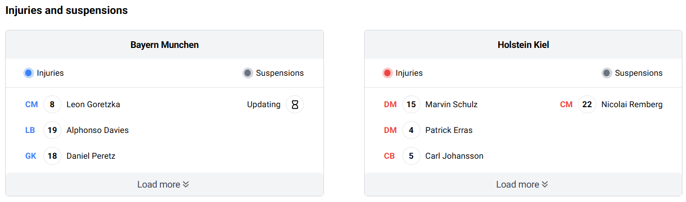This screenshot has height=202, width=686.
Task: Expand Bayern Munchen list with Load more
Action: coord(165,184)
